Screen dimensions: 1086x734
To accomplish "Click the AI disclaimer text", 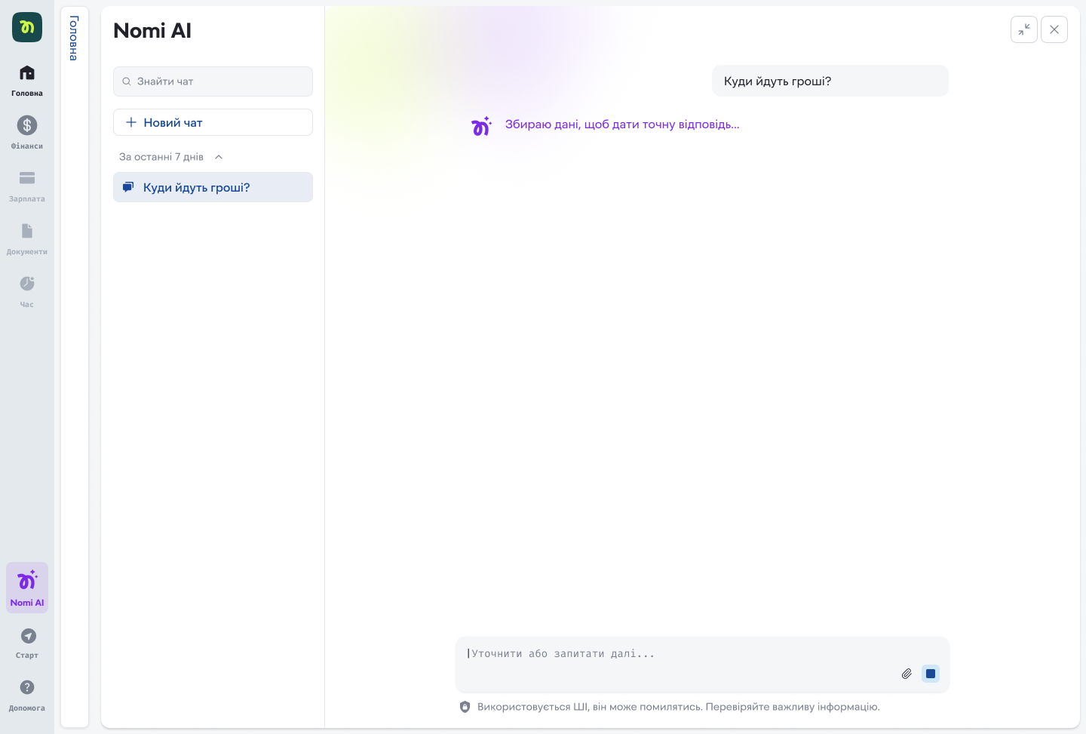I will [679, 707].
